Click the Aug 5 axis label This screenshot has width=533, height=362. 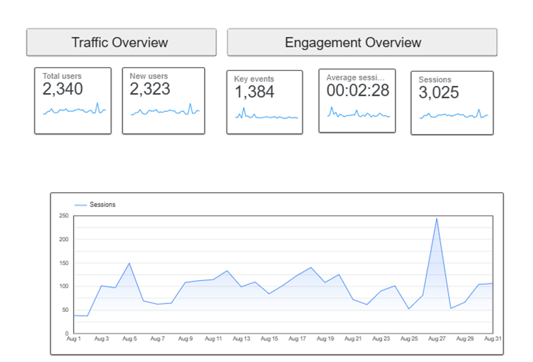coord(130,339)
